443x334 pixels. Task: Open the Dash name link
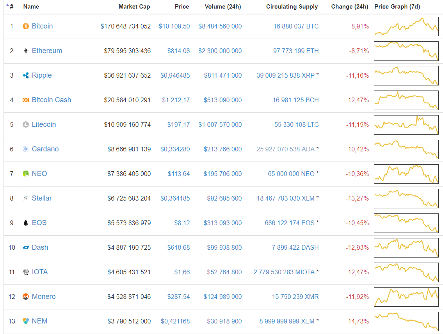40,248
